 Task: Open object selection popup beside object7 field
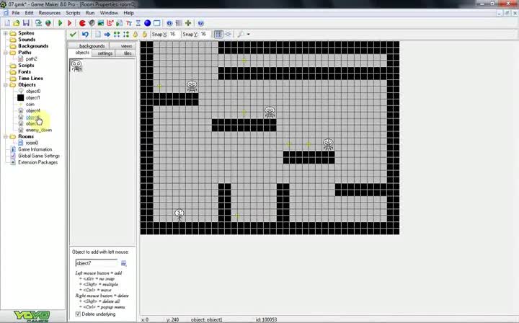point(124,263)
